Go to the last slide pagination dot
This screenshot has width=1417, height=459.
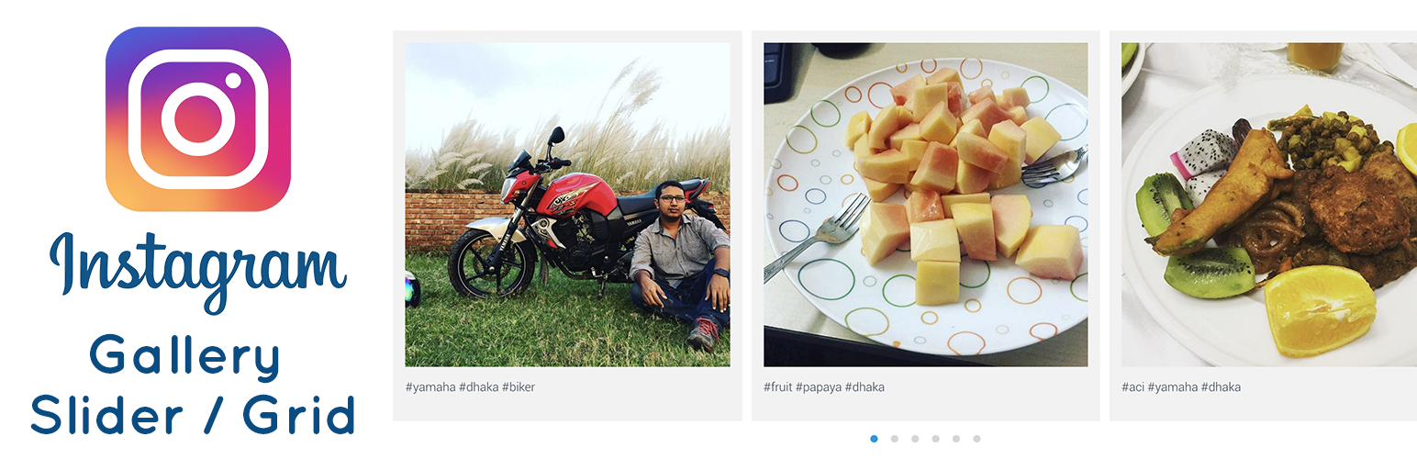point(977,439)
